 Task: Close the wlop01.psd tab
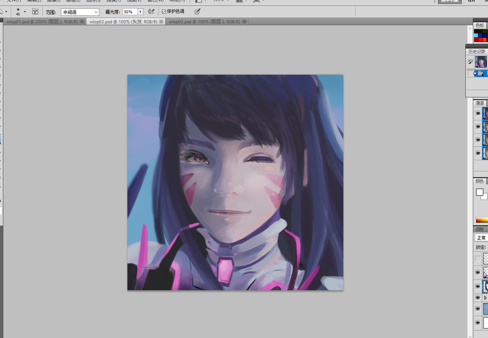point(82,22)
